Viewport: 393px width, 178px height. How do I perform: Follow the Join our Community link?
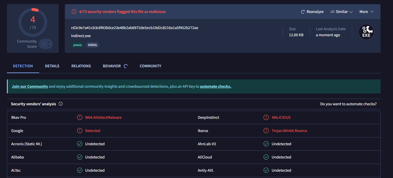click(30, 86)
